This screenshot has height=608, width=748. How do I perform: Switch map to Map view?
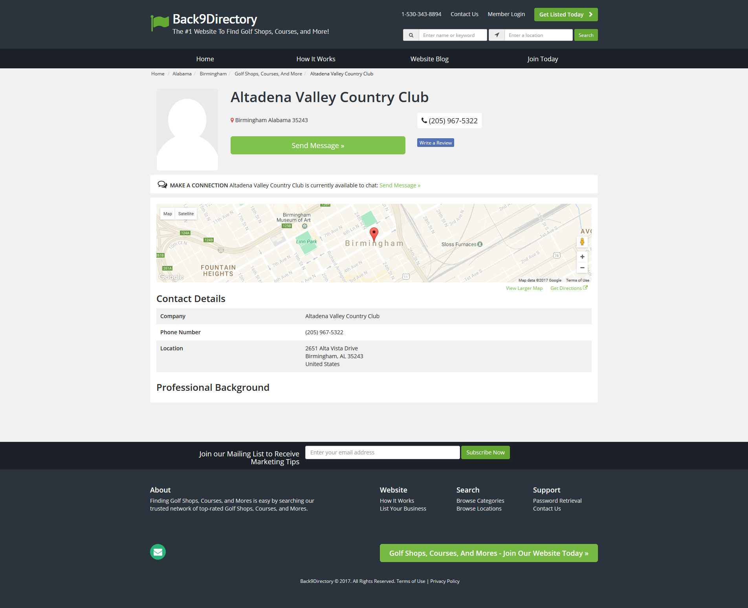[168, 214]
